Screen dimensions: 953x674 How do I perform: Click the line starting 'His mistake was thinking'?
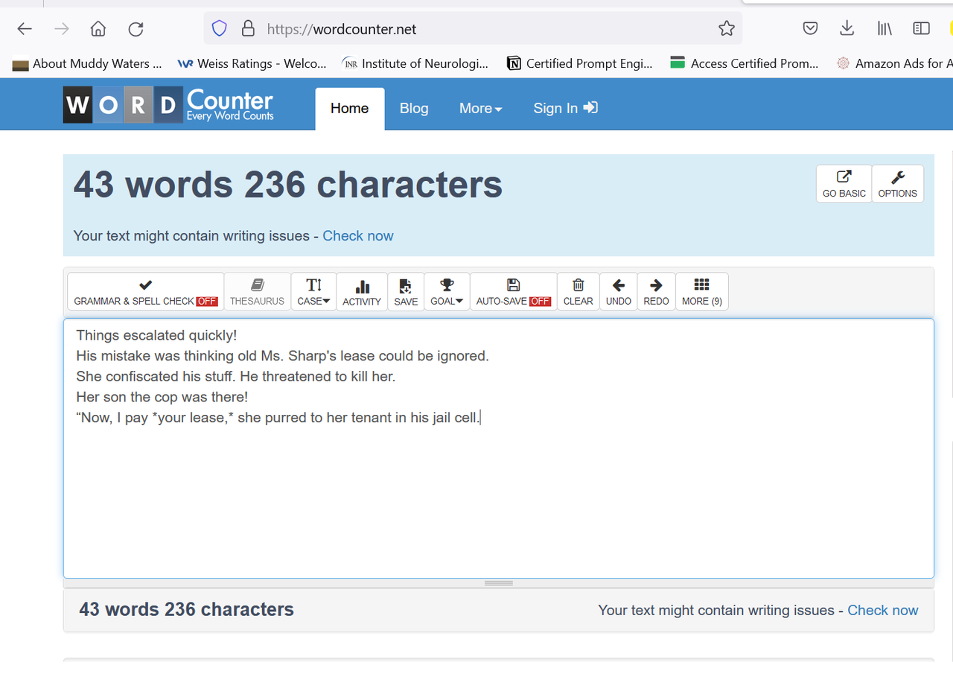point(282,356)
